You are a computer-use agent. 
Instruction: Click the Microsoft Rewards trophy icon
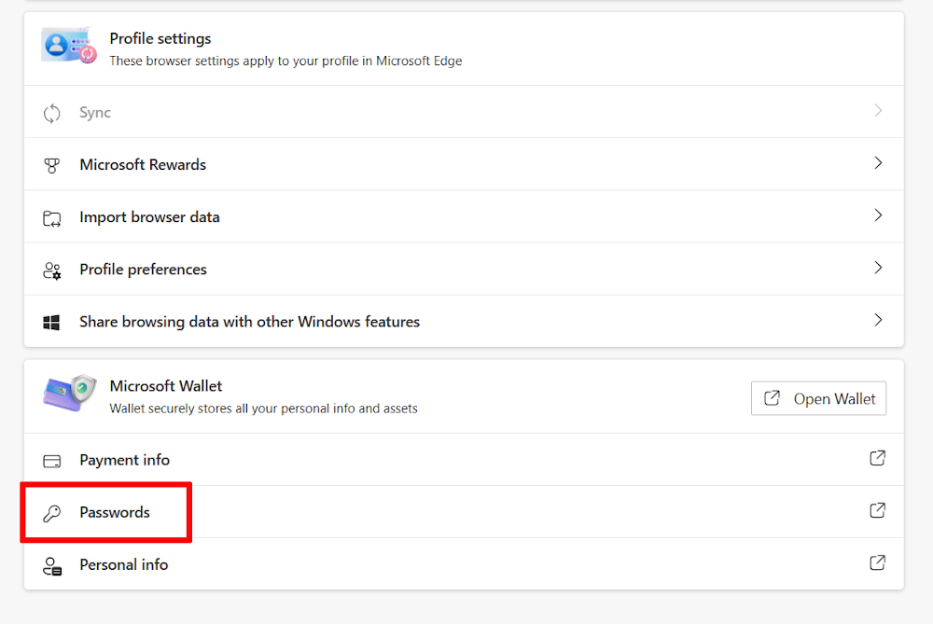click(51, 165)
